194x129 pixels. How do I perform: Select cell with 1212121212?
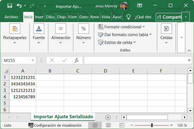point(23,90)
